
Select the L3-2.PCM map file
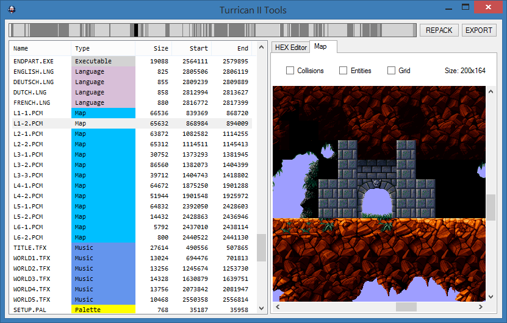131,165
